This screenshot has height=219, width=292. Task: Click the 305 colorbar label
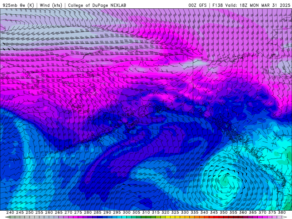pyautogui.click(x=136, y=212)
